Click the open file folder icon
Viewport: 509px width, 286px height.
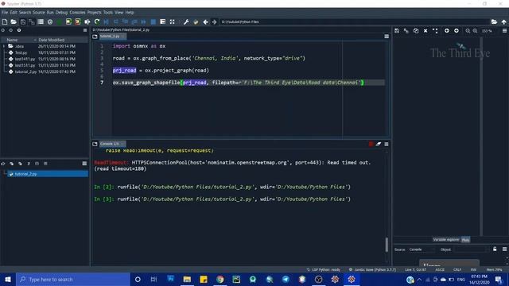pyautogui.click(x=14, y=21)
